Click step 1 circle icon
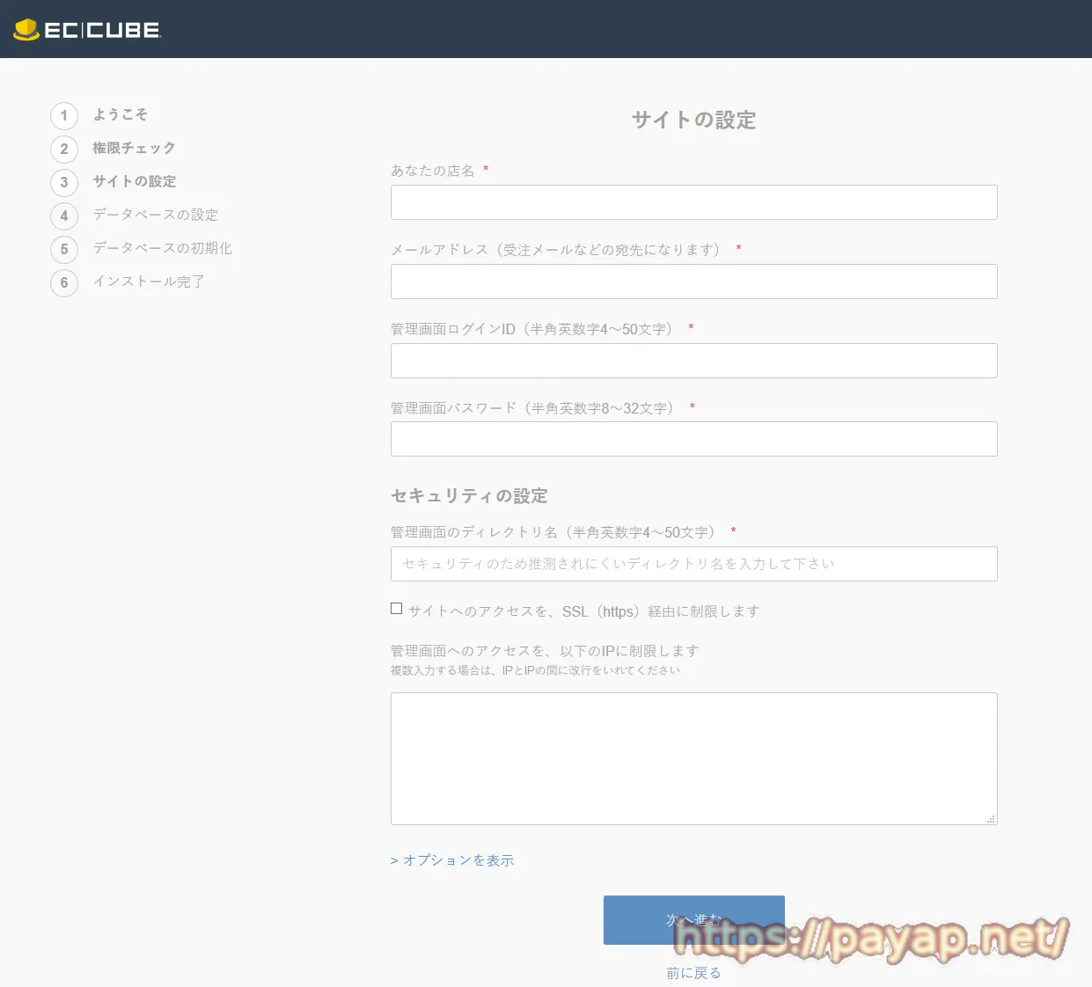 [x=64, y=116]
